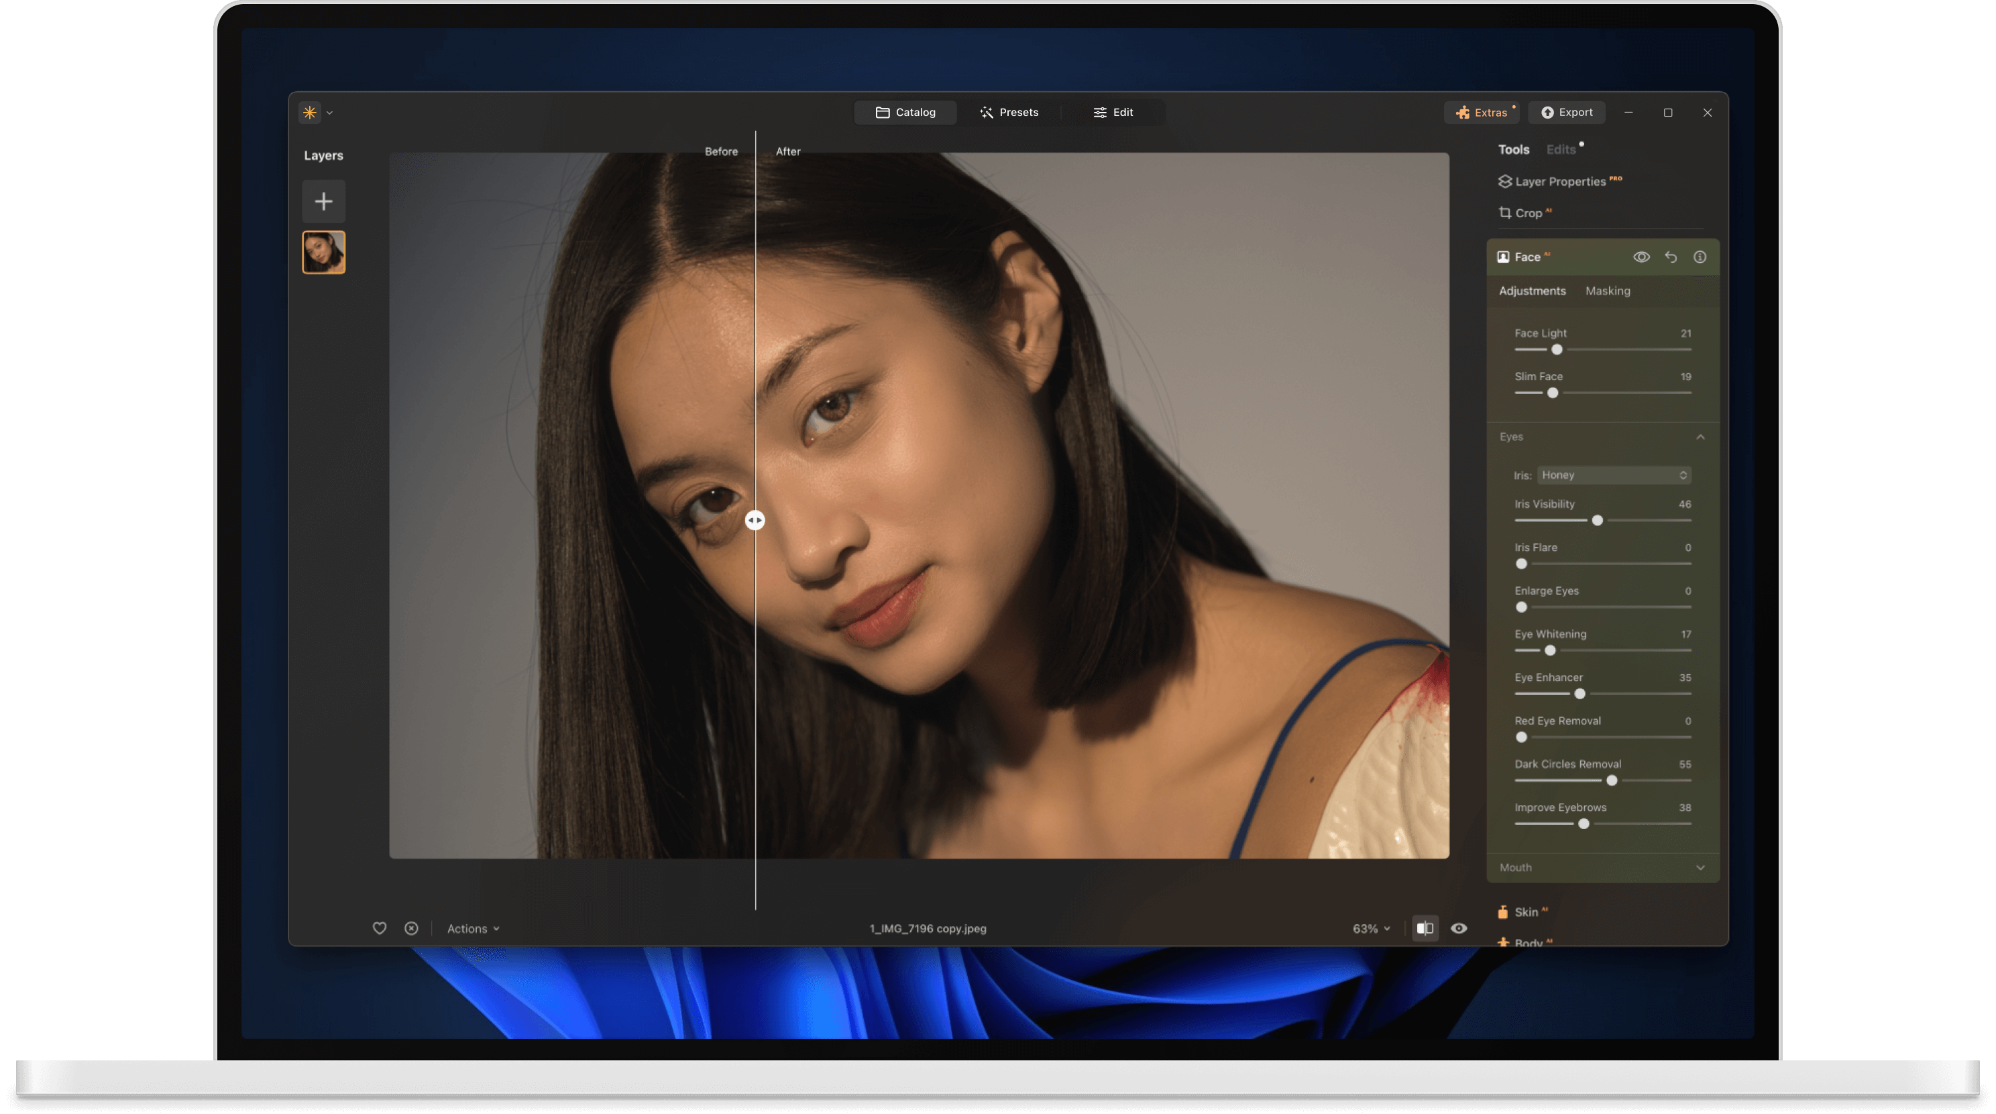1996x1114 pixels.
Task: Toggle Face tool visibility preview
Action: [1642, 256]
